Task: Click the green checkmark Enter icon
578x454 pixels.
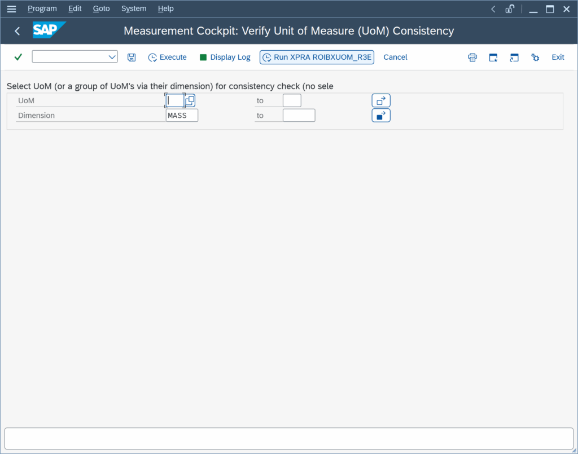Action: pyautogui.click(x=18, y=57)
